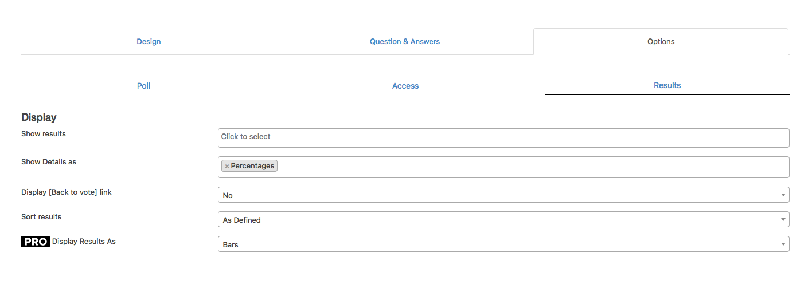The image size is (812, 292).
Task: Expand the Display [Back to vote] link dropdown
Action: click(503, 195)
